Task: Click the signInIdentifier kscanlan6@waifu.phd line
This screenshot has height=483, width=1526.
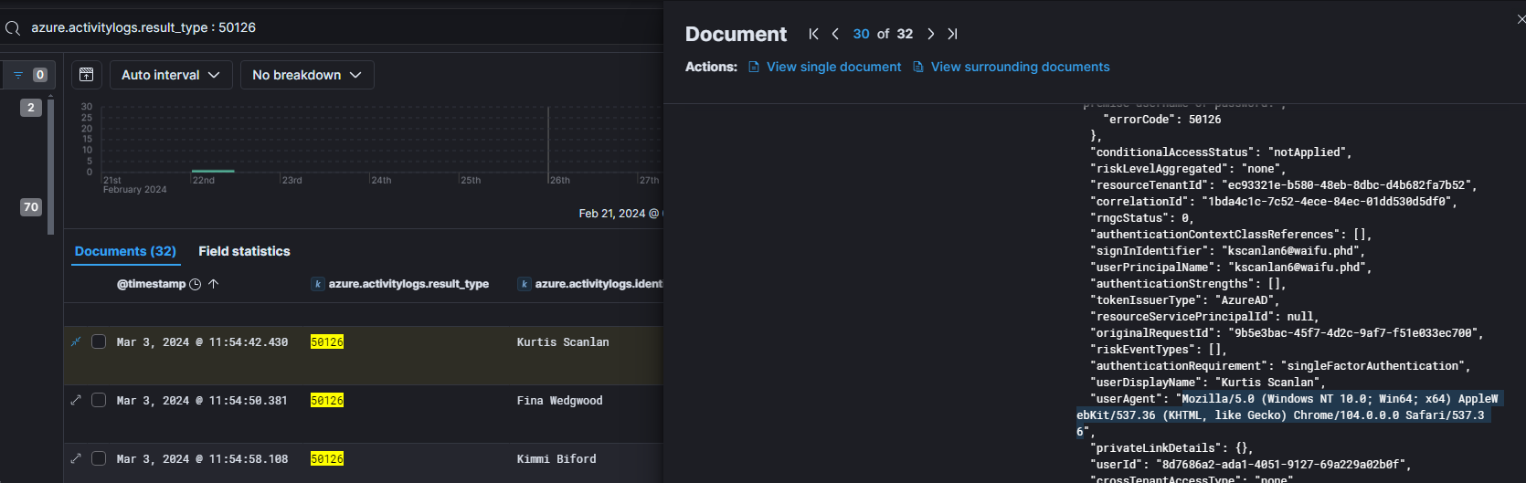Action: [x=1230, y=251]
